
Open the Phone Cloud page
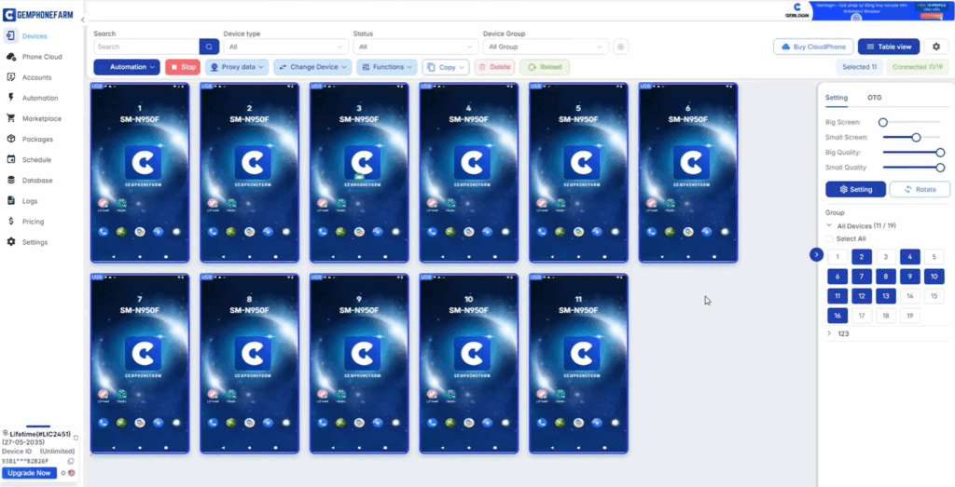(42, 57)
